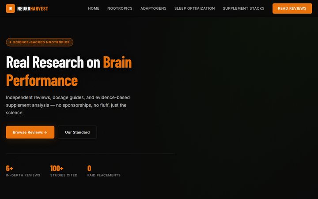318x199 pixels.
Task: Click the '100+' studies cited stat
Action: [x=57, y=168]
